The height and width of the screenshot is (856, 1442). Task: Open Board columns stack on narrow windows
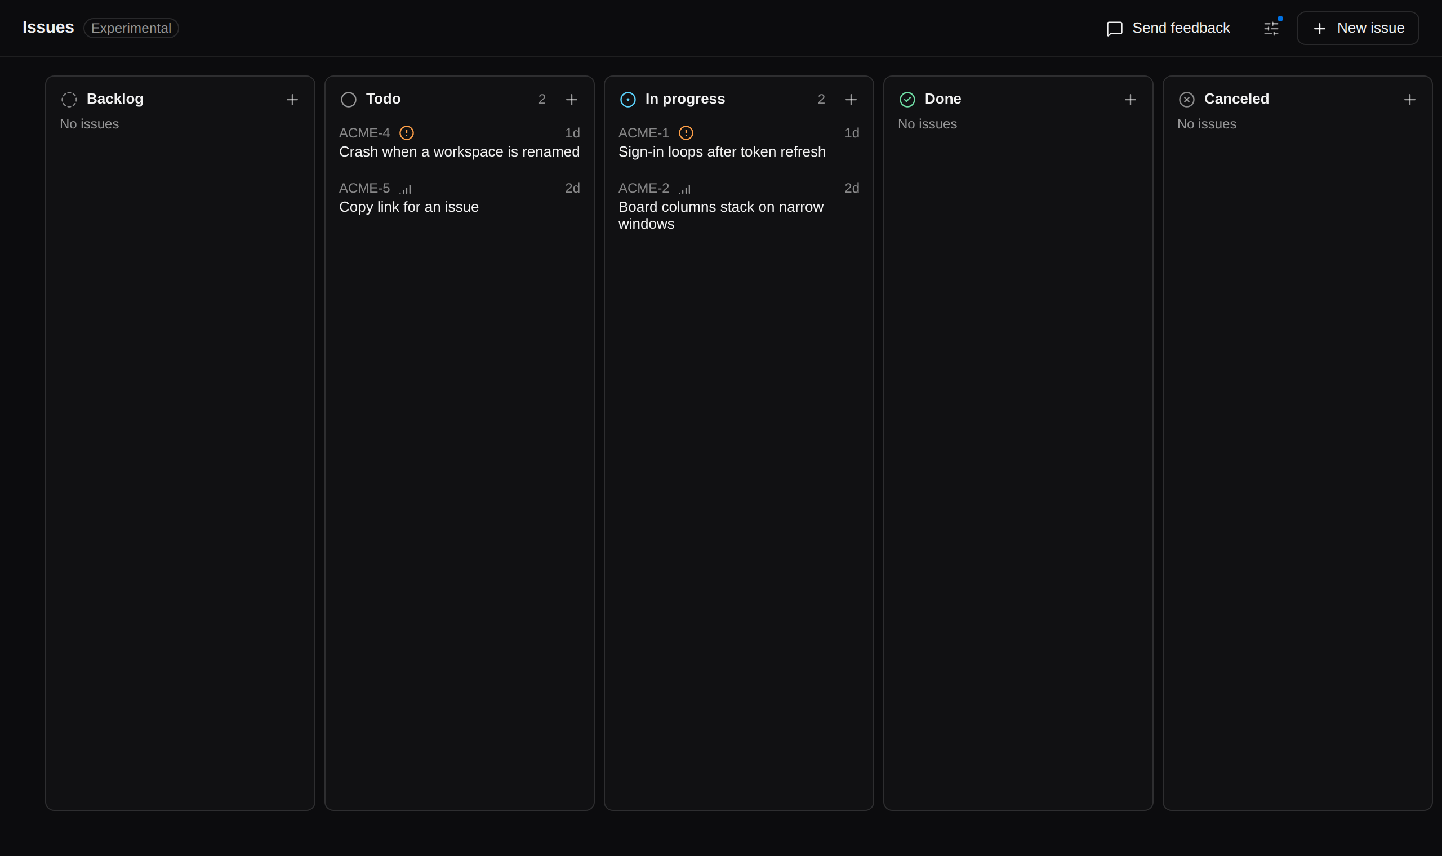tap(721, 216)
